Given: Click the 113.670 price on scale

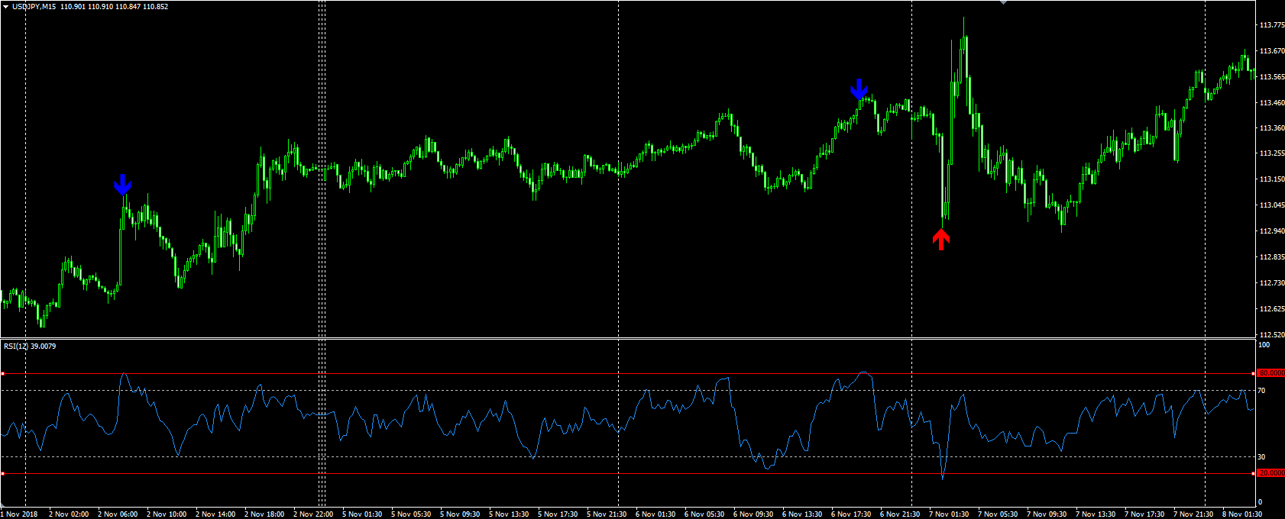Looking at the screenshot, I should click(1272, 51).
